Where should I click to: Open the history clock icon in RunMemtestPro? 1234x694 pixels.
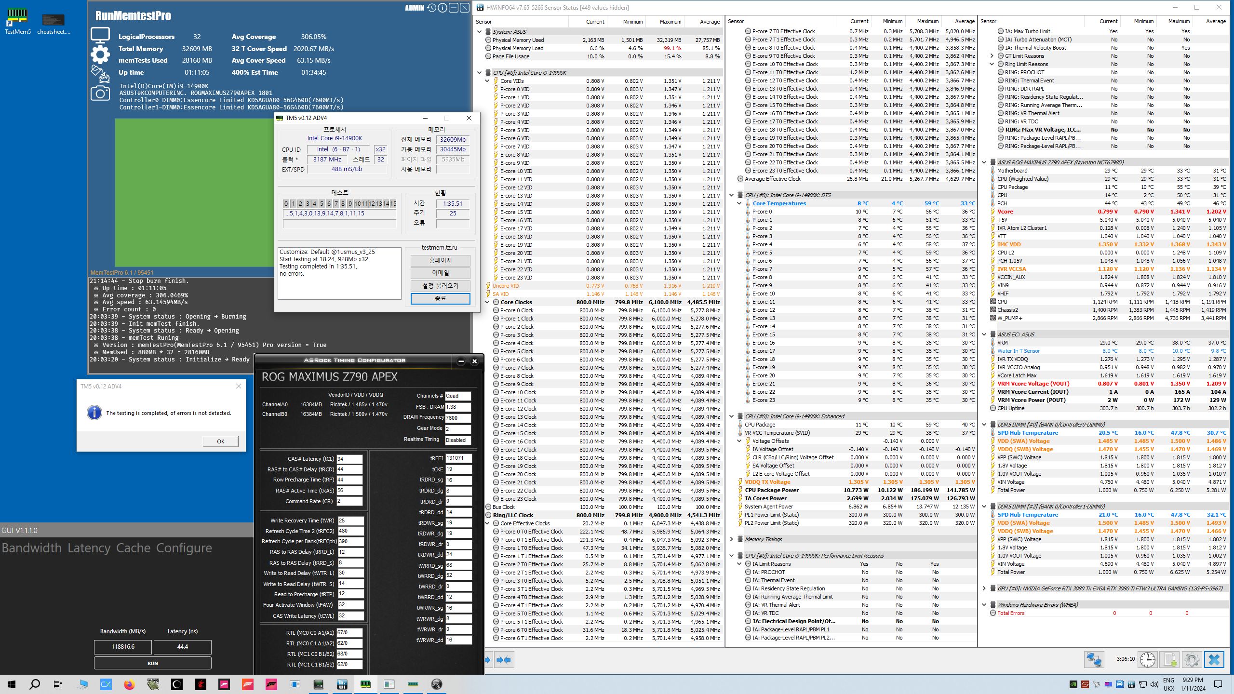tap(431, 8)
